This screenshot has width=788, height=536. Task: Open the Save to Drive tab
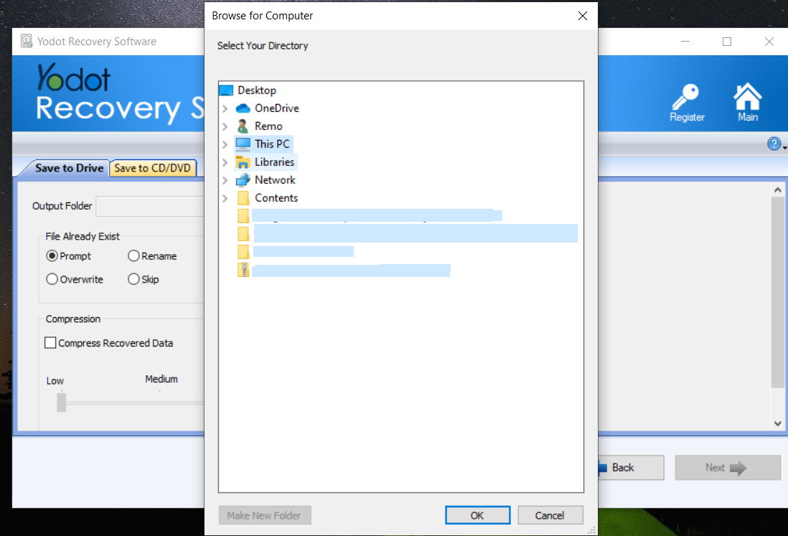[68, 167]
